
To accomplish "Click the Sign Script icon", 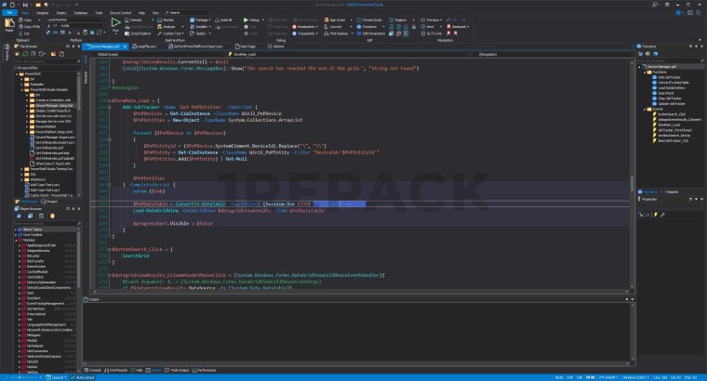I will click(327, 19).
